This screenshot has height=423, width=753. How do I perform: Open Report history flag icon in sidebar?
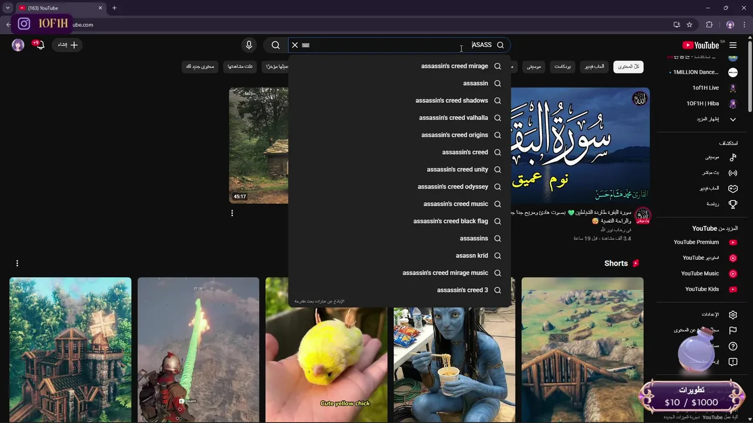pyautogui.click(x=733, y=331)
